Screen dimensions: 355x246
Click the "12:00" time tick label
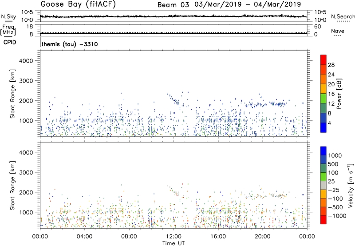(x=174, y=237)
